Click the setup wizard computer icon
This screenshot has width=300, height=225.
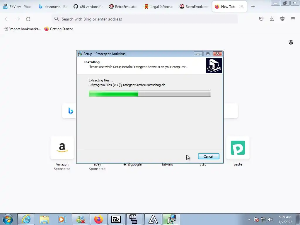[x=214, y=65]
